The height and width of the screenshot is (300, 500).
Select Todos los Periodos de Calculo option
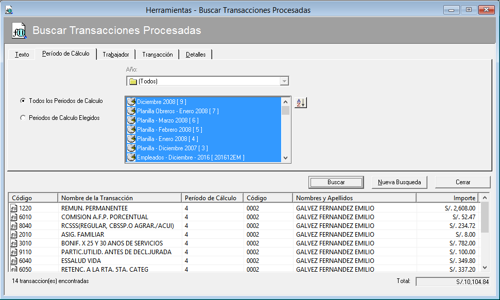click(x=23, y=101)
